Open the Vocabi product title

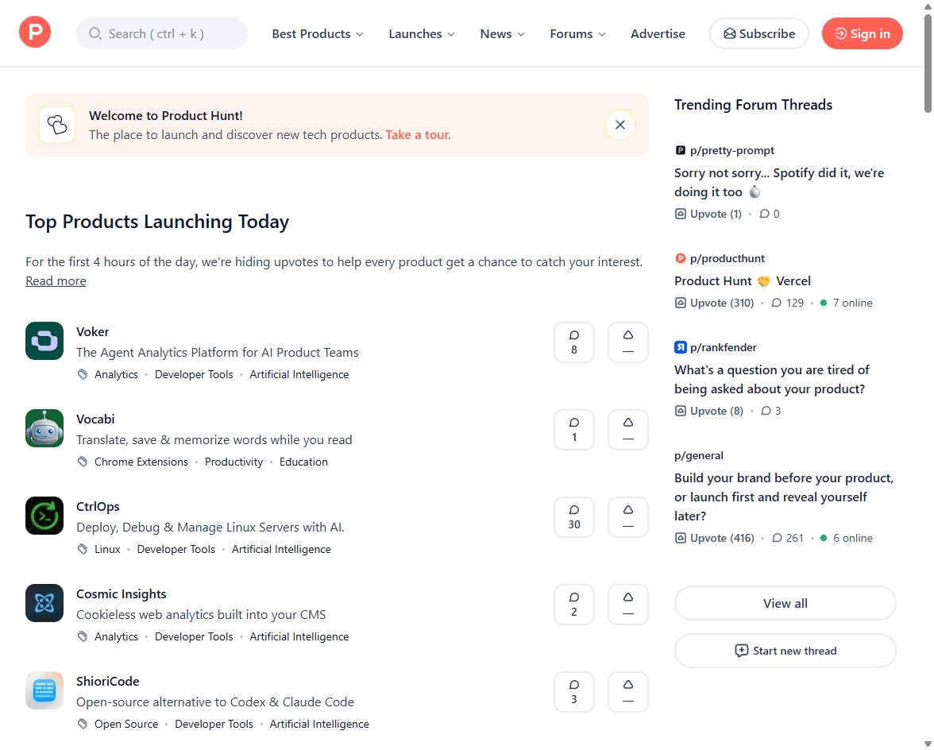(95, 419)
